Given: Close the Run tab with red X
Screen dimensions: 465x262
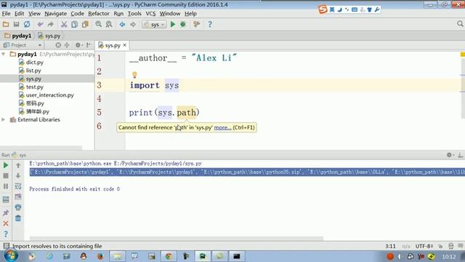Looking at the screenshot, I should point(6,223).
